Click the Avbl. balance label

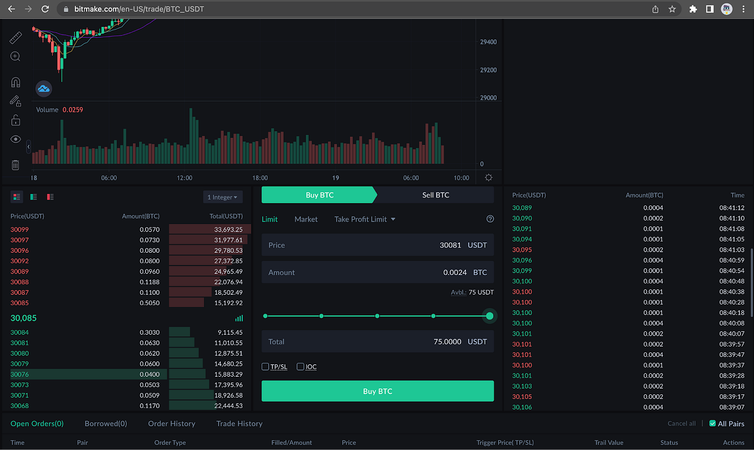tap(458, 293)
